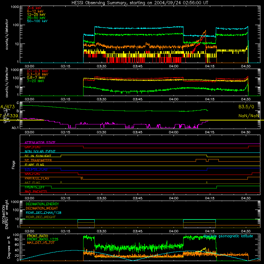Click the Flags axis title
This screenshot has width=264, height=264.
tap(14, 165)
